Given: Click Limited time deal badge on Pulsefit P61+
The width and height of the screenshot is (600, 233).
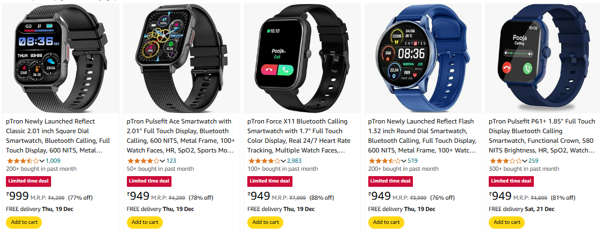Looking at the screenshot, I should point(511,181).
